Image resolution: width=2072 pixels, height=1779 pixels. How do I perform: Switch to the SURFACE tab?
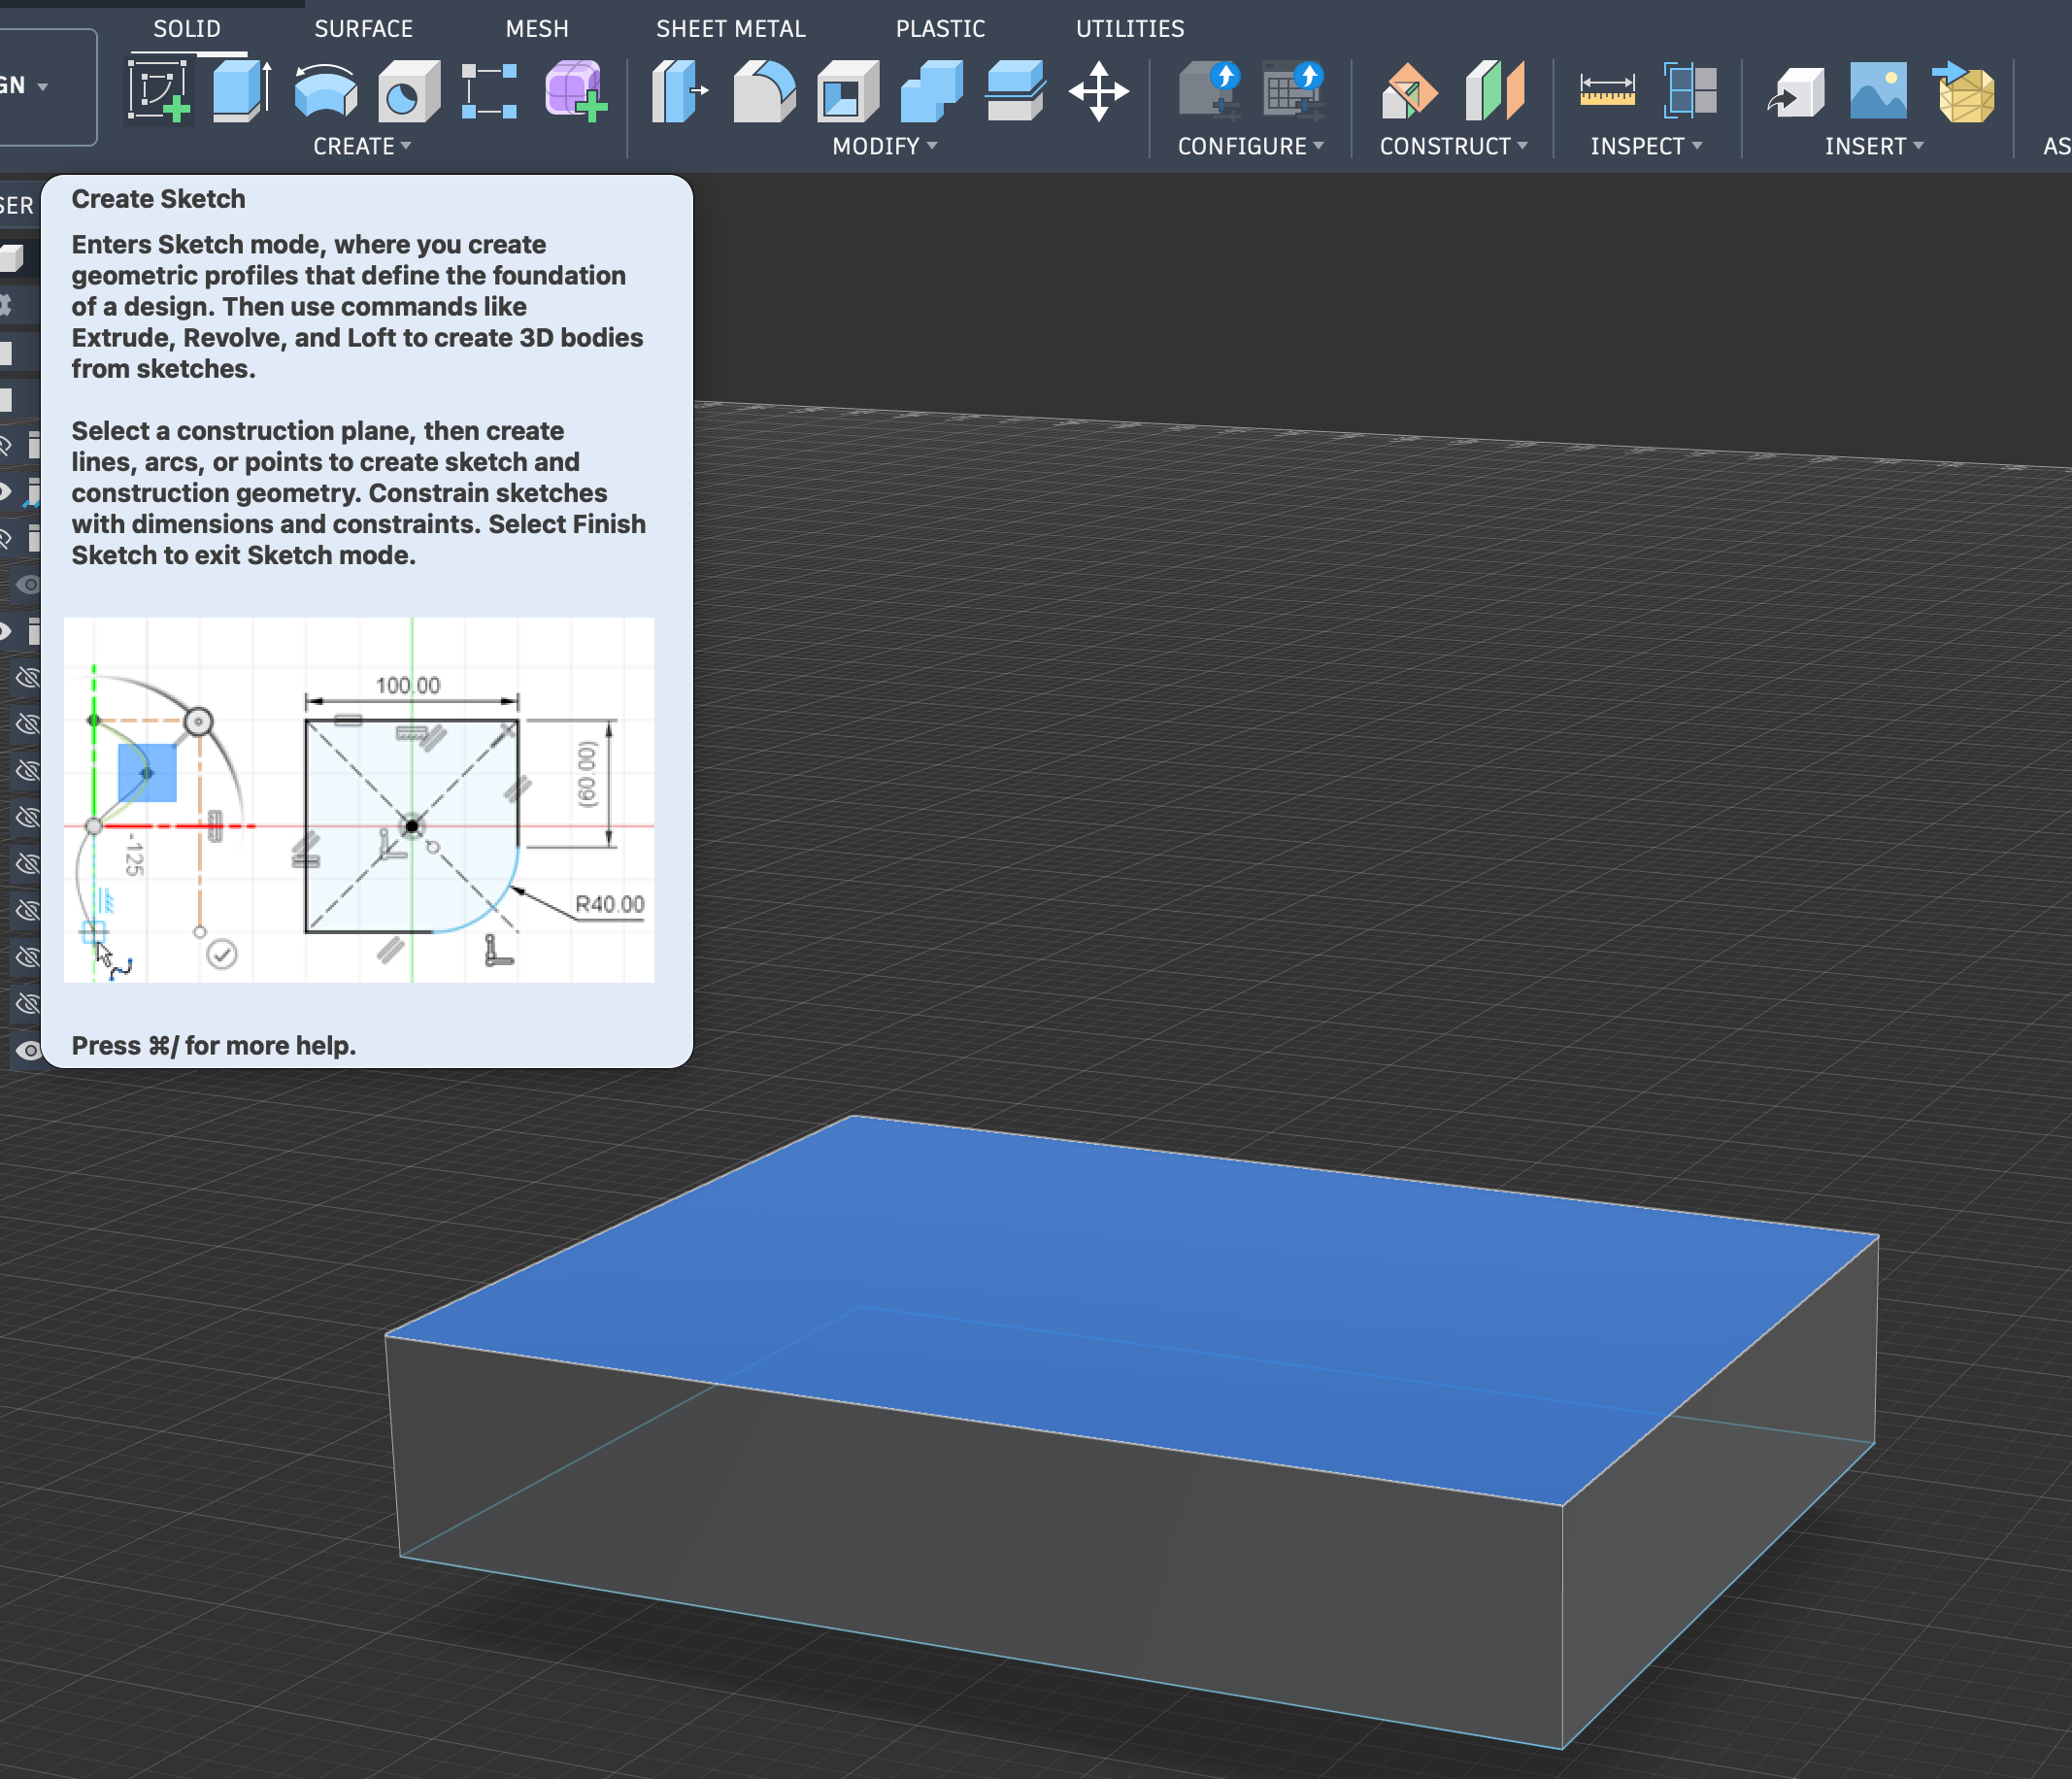click(x=363, y=29)
